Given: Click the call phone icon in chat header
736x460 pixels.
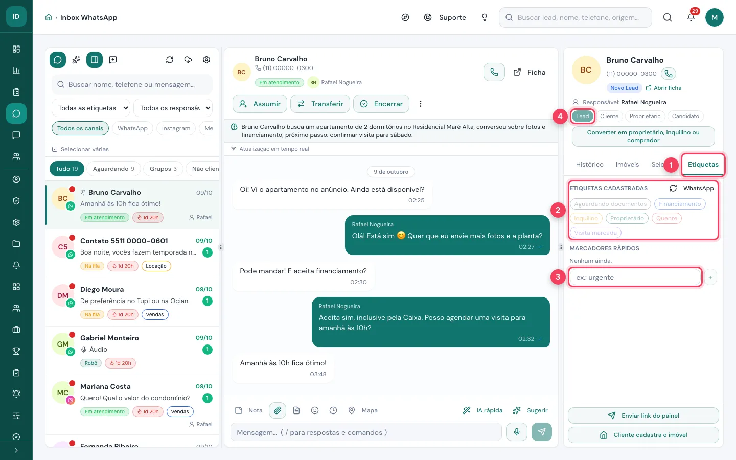Looking at the screenshot, I should (x=494, y=72).
